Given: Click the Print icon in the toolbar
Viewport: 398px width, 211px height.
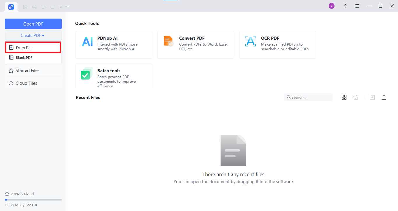Looking at the screenshot, I should click(x=34, y=7).
